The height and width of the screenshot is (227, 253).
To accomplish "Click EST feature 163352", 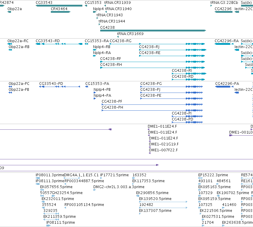I will [x=133, y=178].
